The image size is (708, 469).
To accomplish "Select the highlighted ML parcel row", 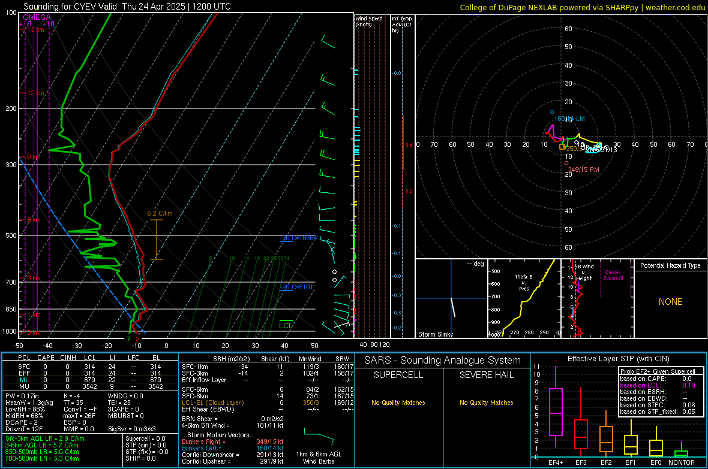I will (x=91, y=380).
